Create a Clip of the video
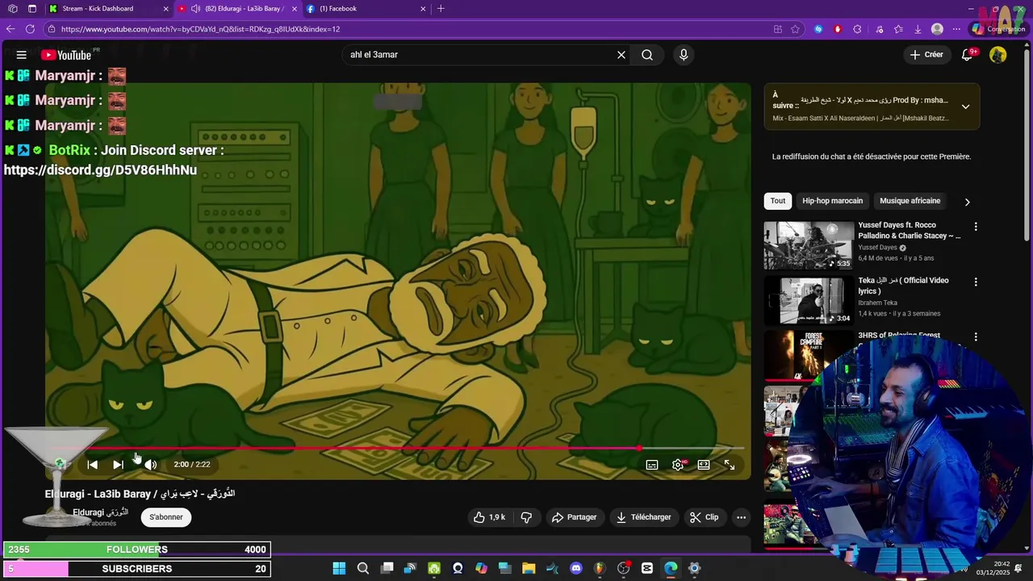This screenshot has height=581, width=1033. 705,517
